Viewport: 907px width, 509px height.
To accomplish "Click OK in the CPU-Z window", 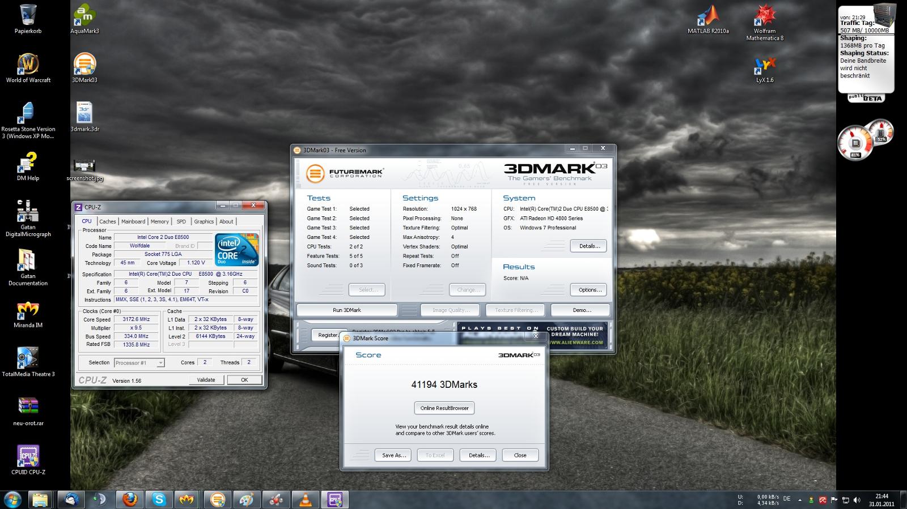I will [244, 380].
